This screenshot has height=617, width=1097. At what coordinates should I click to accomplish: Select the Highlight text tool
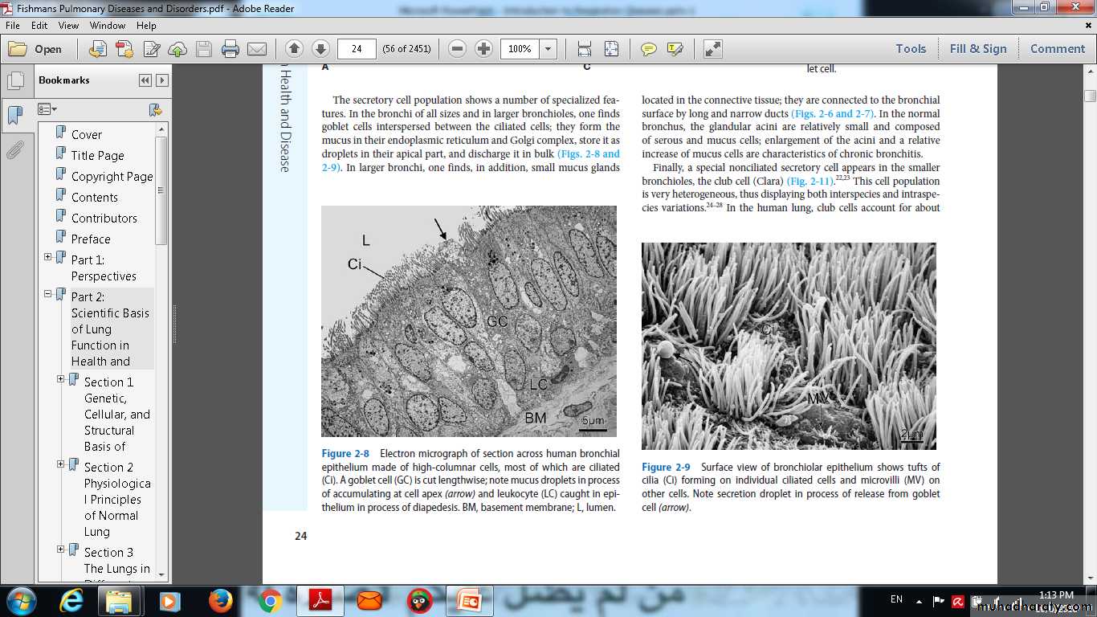click(x=675, y=49)
